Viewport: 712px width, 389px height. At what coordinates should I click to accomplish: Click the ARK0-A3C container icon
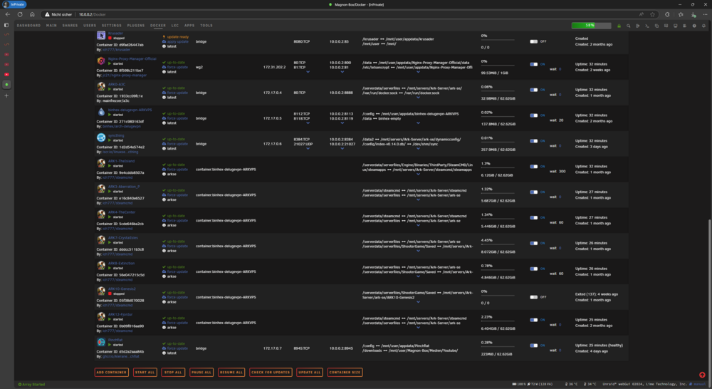pos(101,86)
